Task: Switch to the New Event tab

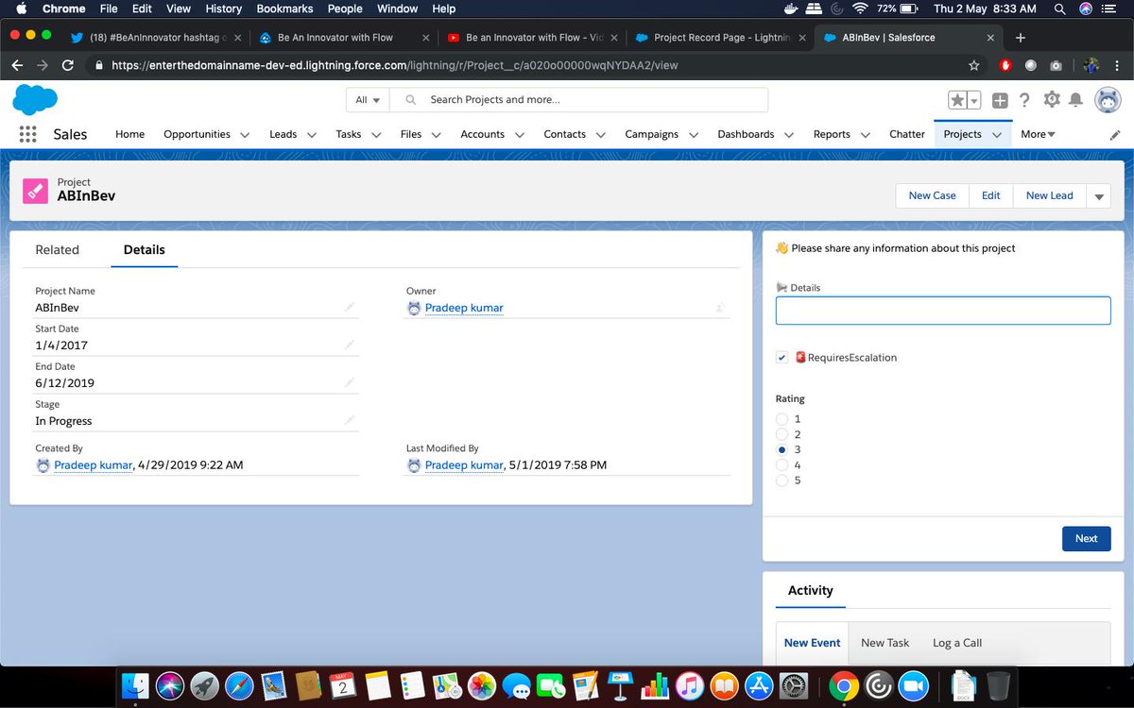Action: pos(812,643)
